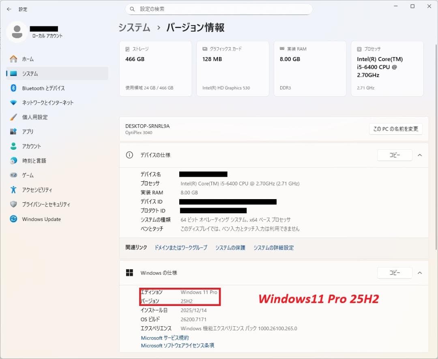The height and width of the screenshot is (359, 438).
Task: Open ネットワークとインターネット settings
Action: [x=57, y=102]
